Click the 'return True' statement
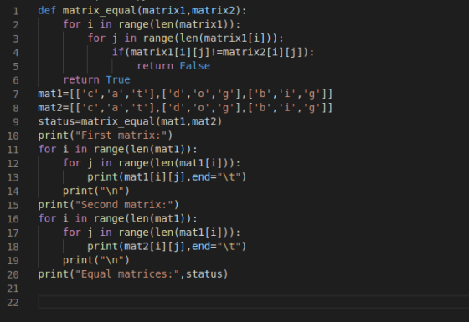 pos(96,80)
